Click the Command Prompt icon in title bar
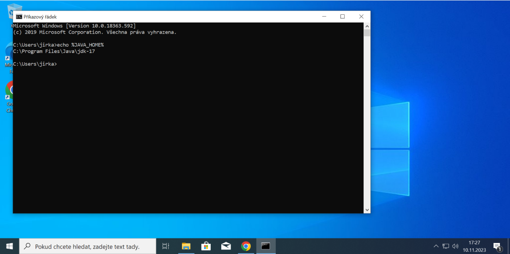The width and height of the screenshot is (510, 254). (x=18, y=17)
